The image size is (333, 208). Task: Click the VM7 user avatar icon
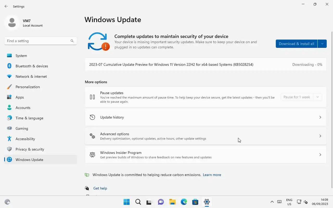(x=12, y=23)
